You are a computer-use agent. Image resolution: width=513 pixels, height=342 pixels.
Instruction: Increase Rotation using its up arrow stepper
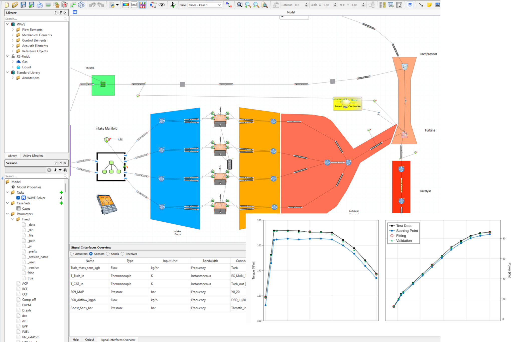tap(306, 4)
